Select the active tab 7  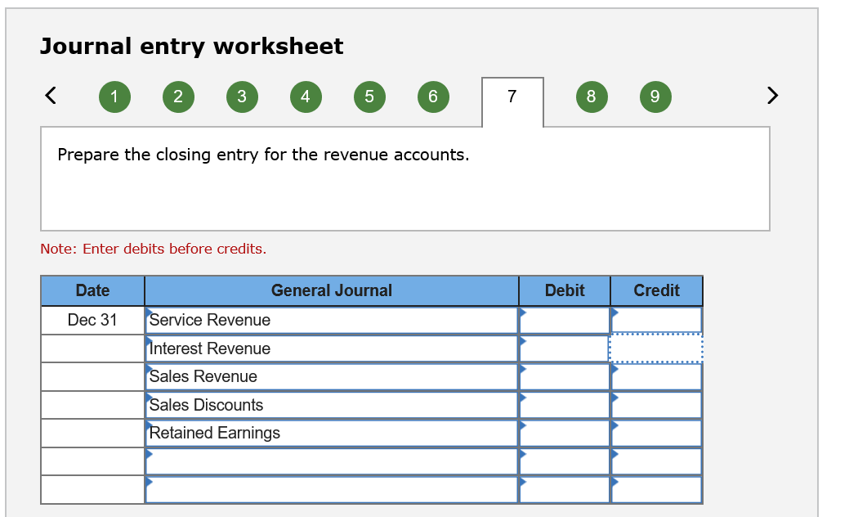(x=512, y=102)
